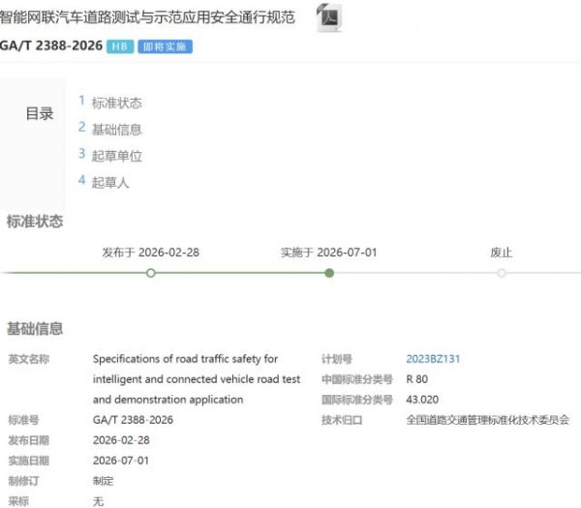Jump to 起草单位 in the table of contents
The image size is (581, 508).
coord(117,156)
